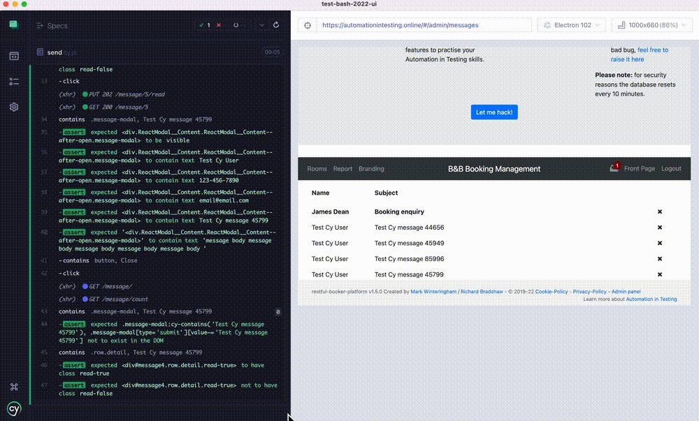This screenshot has width=699, height=421.
Task: Open the Rooms nav item
Action: [x=317, y=169]
